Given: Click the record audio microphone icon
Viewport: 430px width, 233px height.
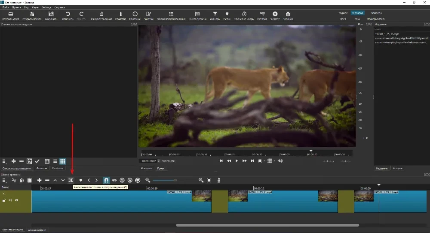Looking at the screenshot, I should (x=219, y=180).
